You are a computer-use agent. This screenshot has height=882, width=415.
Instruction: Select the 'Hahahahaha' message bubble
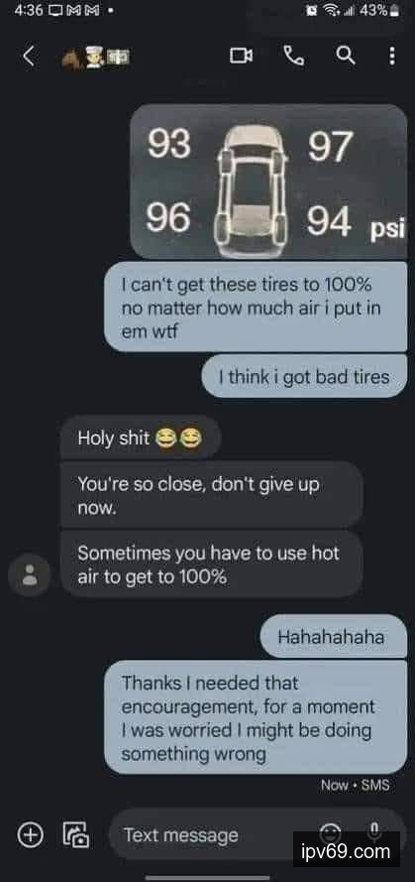[334, 637]
